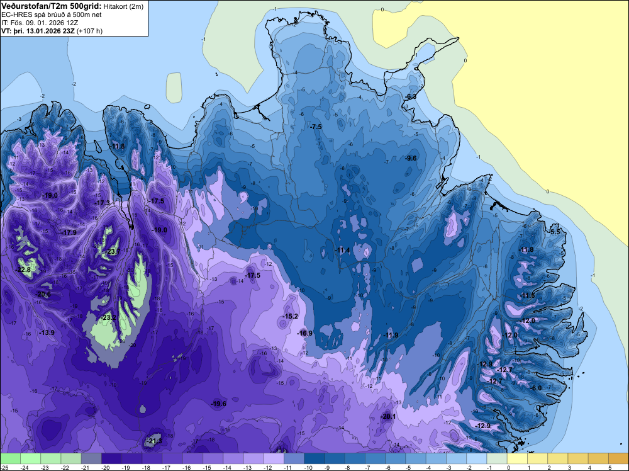Viewport: 629px width, 471px height.
Task: Click the '-6.0' temperature value in the southeast
Action: (535, 388)
